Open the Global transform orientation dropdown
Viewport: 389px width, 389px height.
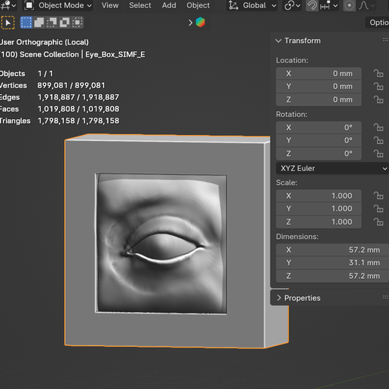click(252, 5)
